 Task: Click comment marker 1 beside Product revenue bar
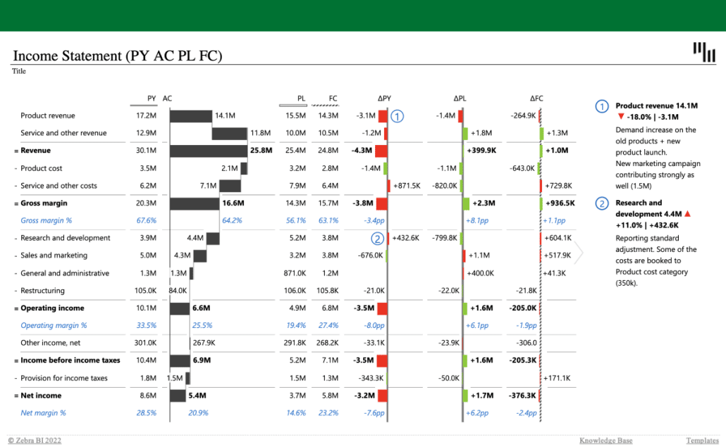pos(398,116)
